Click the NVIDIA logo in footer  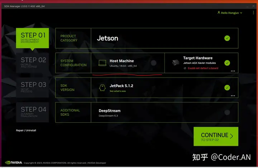pyautogui.click(x=14, y=162)
